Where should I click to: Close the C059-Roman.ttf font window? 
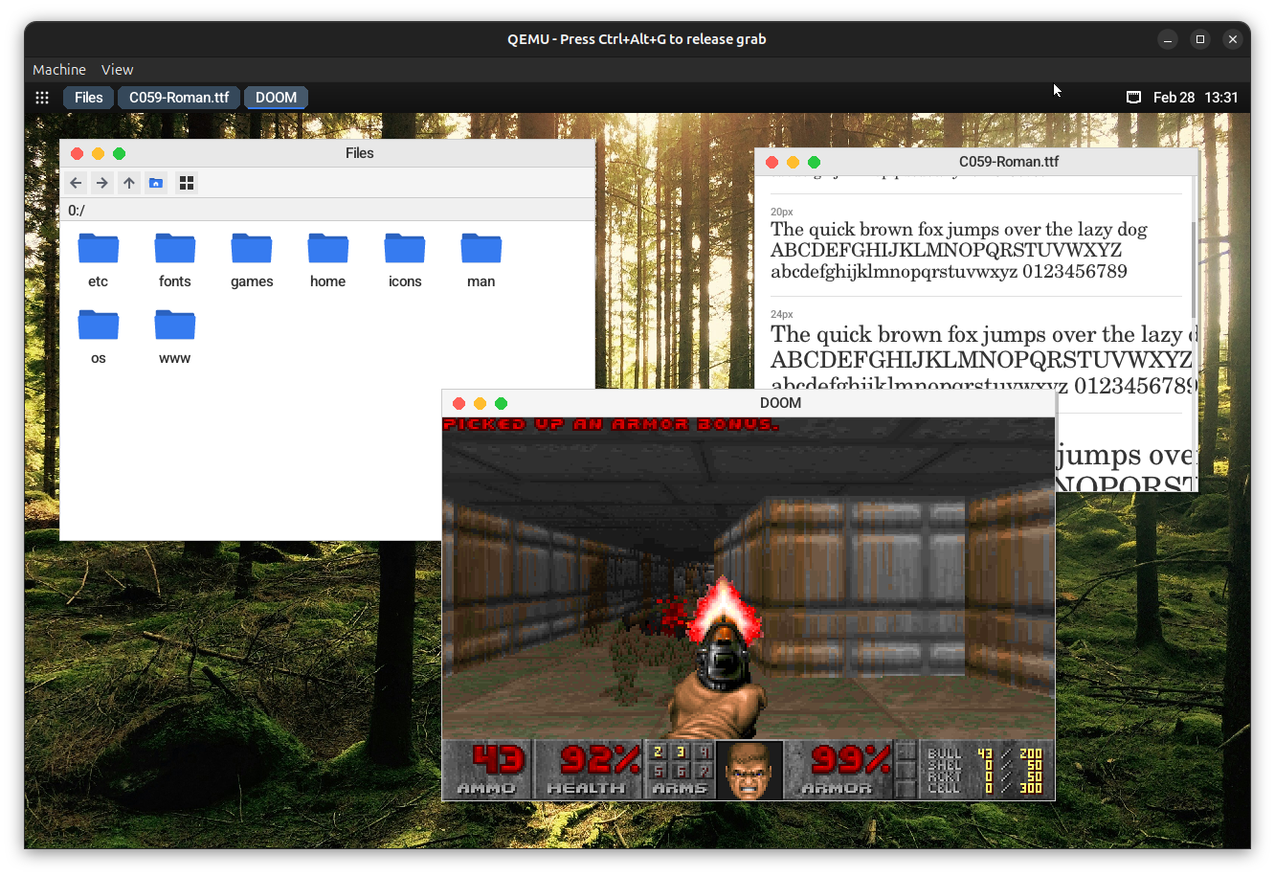(x=772, y=163)
